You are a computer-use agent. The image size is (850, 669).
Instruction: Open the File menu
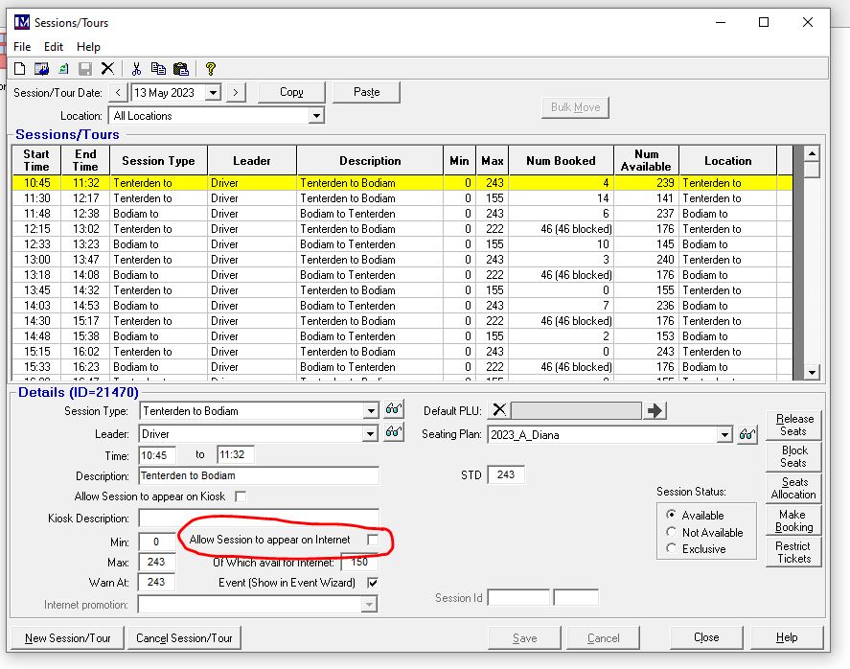(x=22, y=47)
